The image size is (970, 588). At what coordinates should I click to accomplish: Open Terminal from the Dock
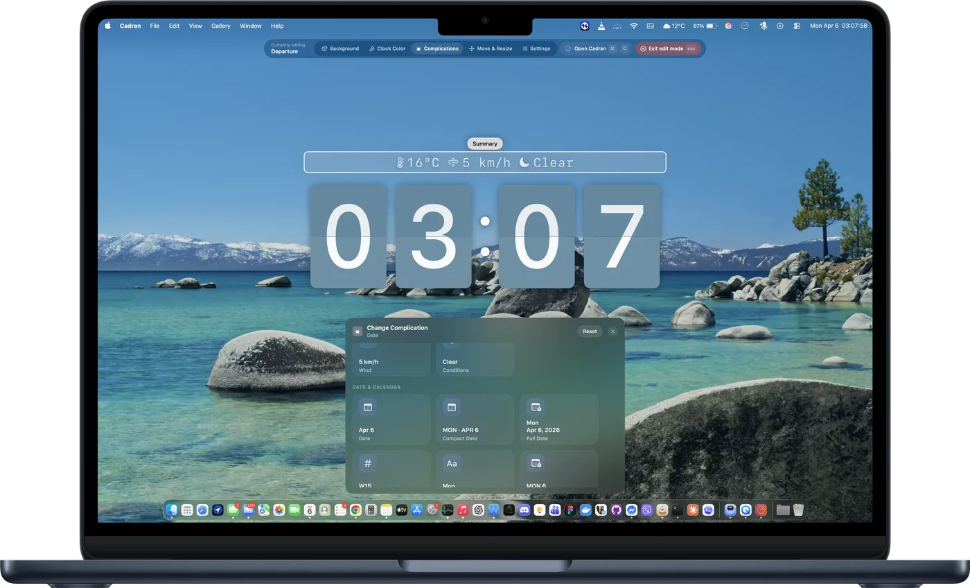click(678, 510)
